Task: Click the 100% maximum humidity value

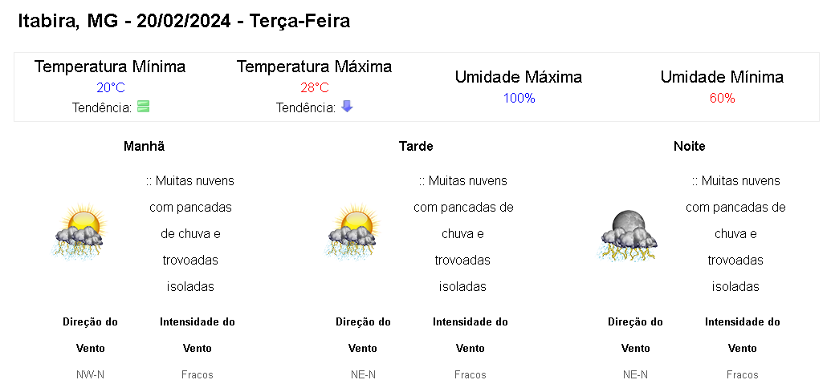Action: pos(519,98)
